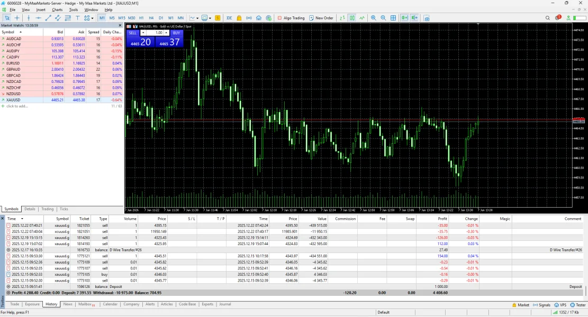Toggle Algo Trading on
This screenshot has height=317, width=588.
(291, 18)
